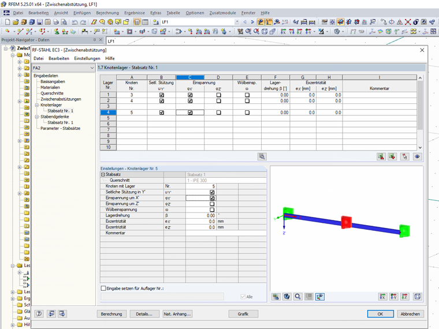Collapse the Knotenlager tree node
Screen dimensions: 439x329
(36, 105)
